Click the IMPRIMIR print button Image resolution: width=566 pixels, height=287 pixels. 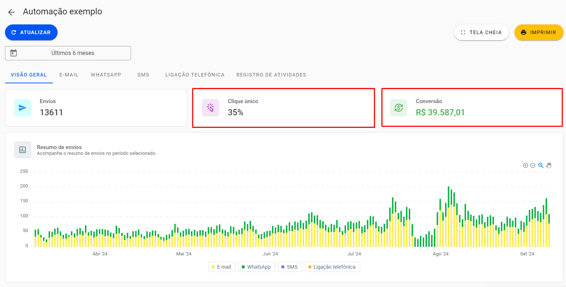coord(539,32)
